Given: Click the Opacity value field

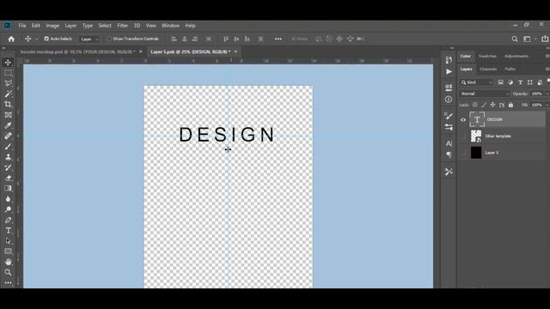Looking at the screenshot, I should tap(536, 94).
